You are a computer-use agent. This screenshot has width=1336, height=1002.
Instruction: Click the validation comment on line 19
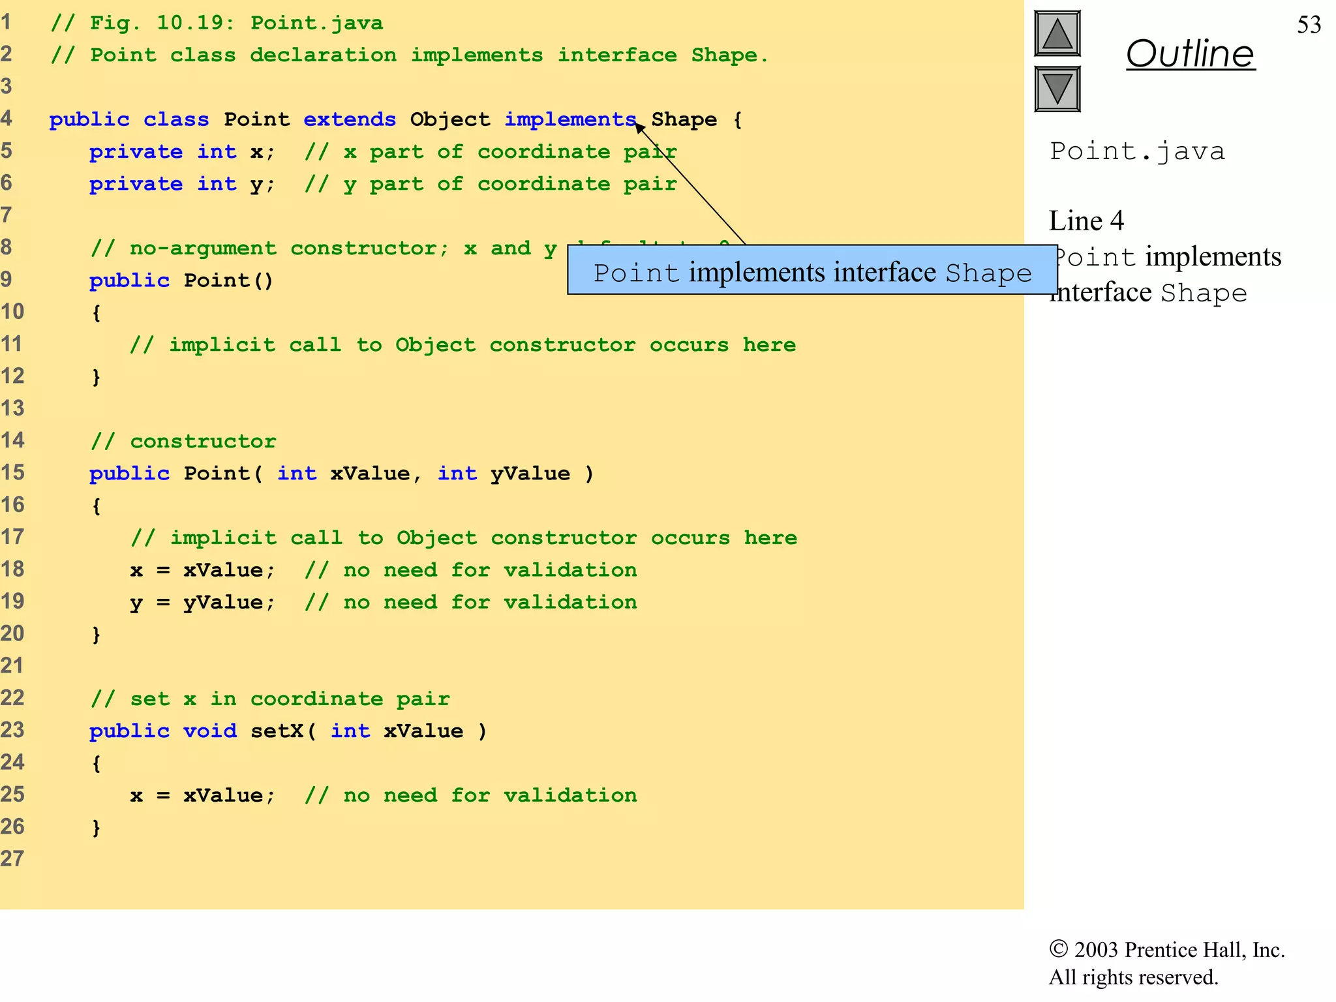pyautogui.click(x=471, y=602)
